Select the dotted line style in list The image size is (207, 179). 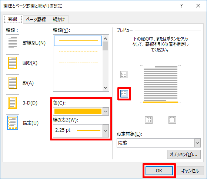[x=79, y=52]
